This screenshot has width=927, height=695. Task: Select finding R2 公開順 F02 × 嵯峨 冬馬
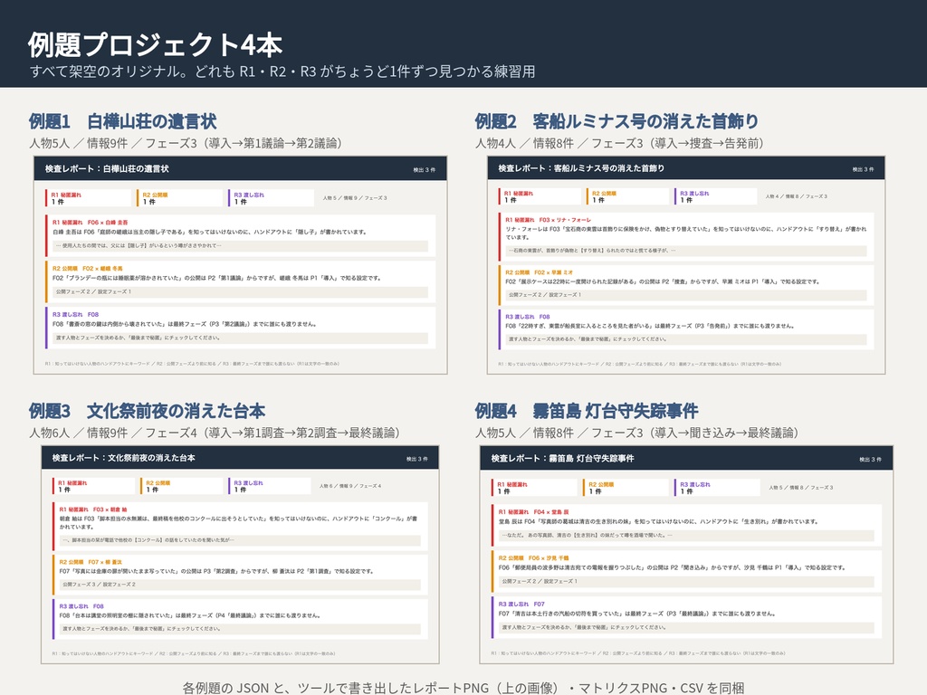click(x=241, y=282)
